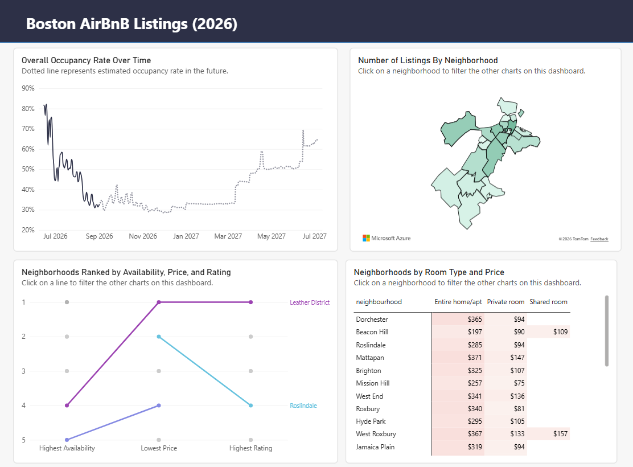The height and width of the screenshot is (467, 633).
Task: Click the Mattapan neighbourhood row
Action: 462,358
